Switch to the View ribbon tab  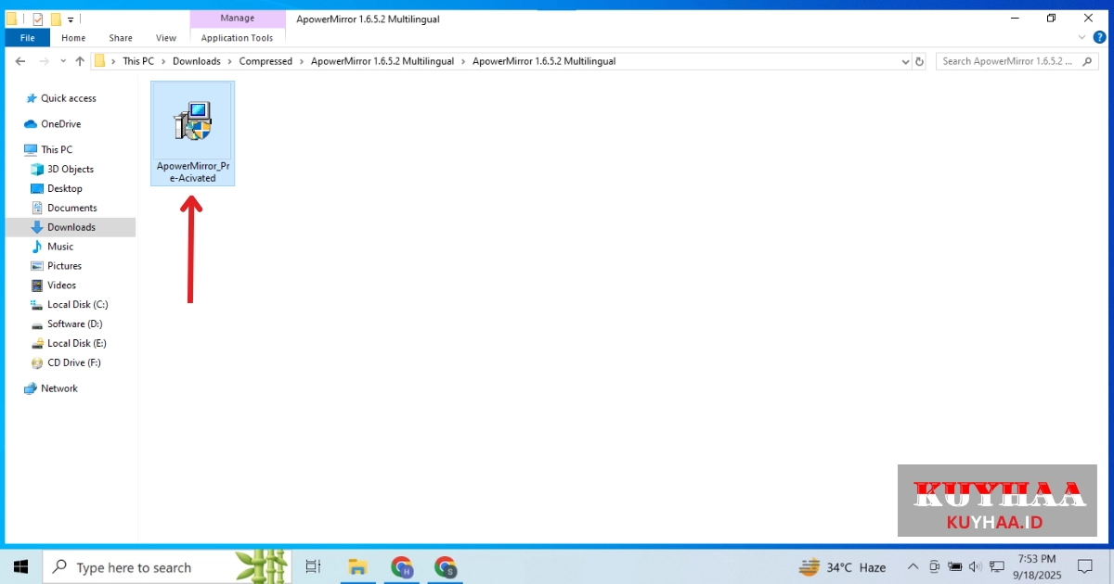(166, 38)
